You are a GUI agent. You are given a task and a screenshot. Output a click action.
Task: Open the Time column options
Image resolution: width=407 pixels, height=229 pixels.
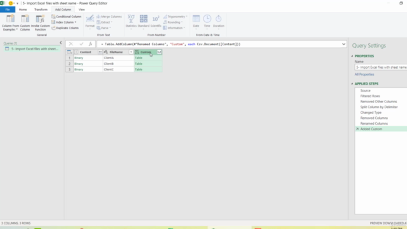point(207,22)
